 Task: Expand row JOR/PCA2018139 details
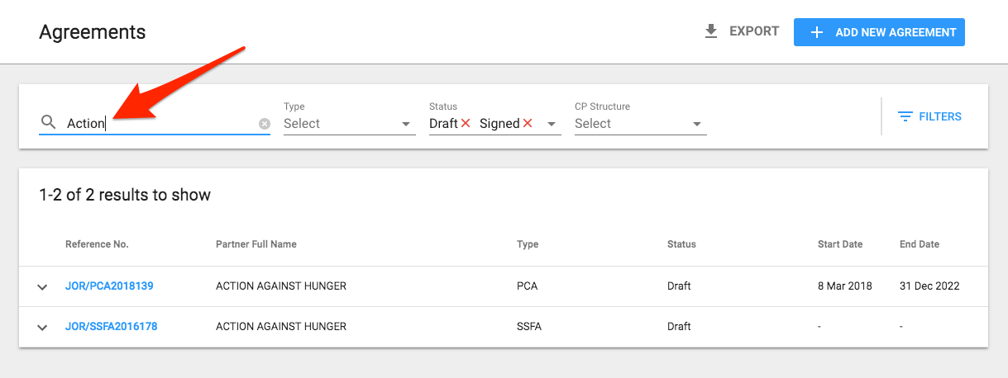pos(42,287)
